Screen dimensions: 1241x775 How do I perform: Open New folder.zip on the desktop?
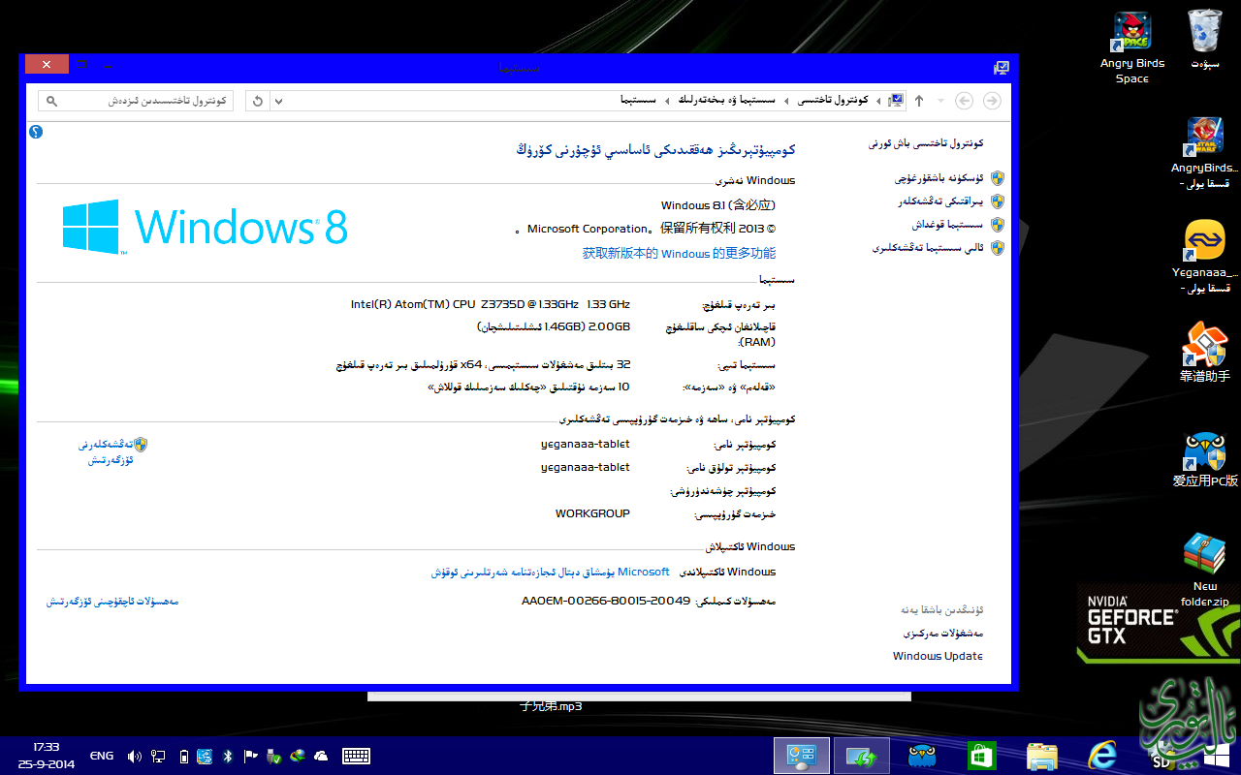(x=1205, y=570)
